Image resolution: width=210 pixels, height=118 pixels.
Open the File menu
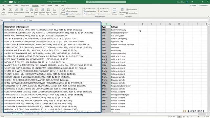tap(3, 5)
